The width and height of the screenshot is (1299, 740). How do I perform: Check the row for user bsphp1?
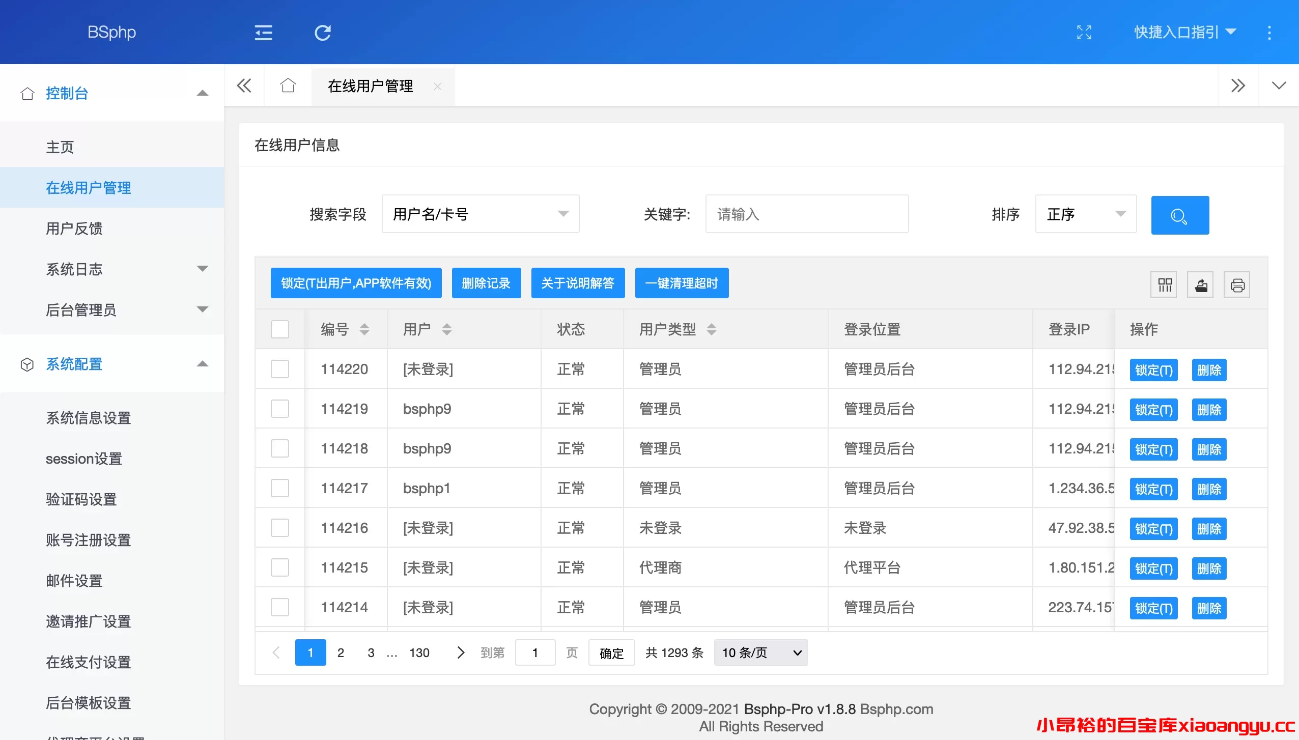pos(280,488)
